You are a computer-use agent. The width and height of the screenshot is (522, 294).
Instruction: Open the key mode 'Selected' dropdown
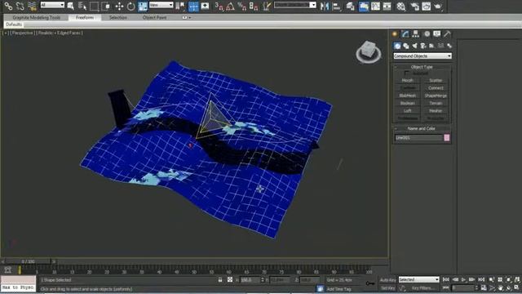tap(418, 279)
